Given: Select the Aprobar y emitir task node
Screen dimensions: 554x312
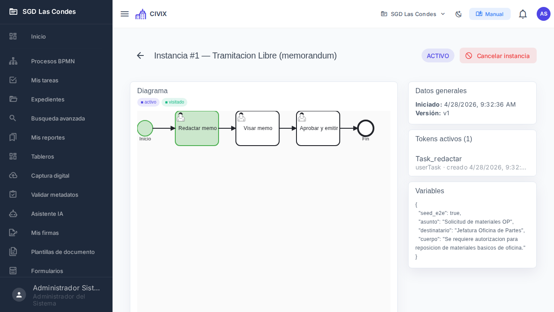Looking at the screenshot, I should point(318,128).
